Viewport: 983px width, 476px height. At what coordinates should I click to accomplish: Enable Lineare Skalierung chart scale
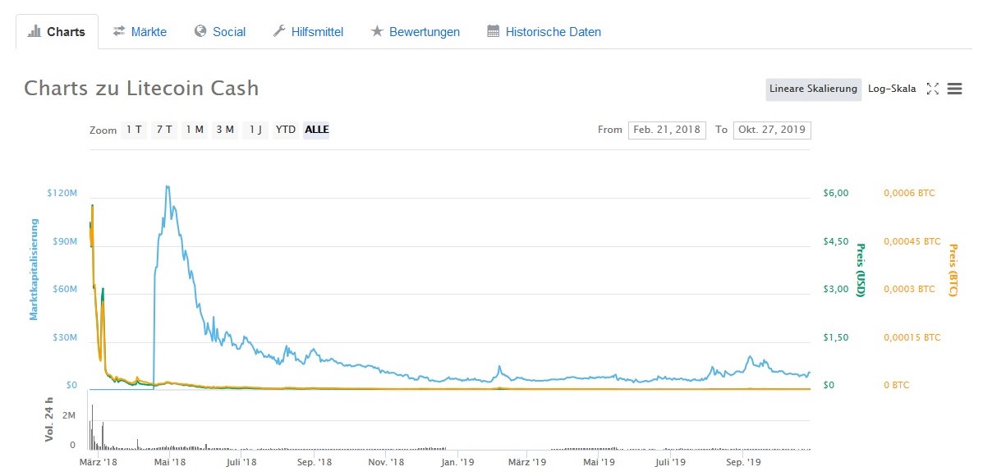pyautogui.click(x=813, y=89)
